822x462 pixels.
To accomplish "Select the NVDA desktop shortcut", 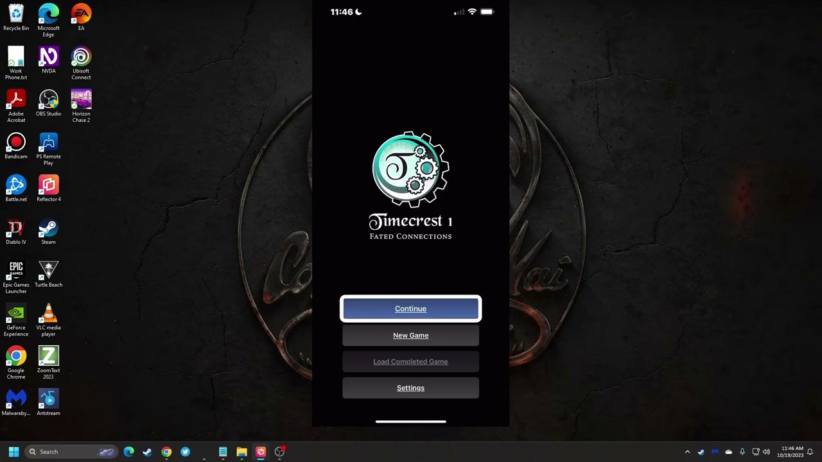I will (x=48, y=60).
